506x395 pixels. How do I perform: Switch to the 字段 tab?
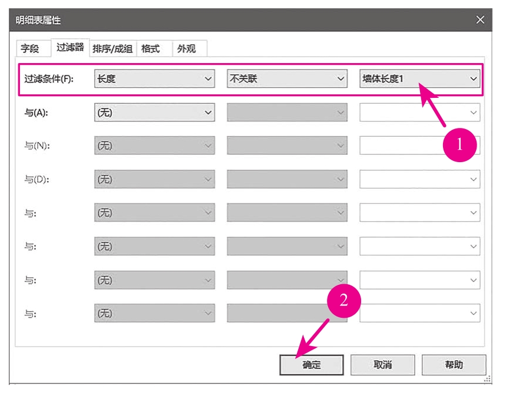click(x=29, y=49)
